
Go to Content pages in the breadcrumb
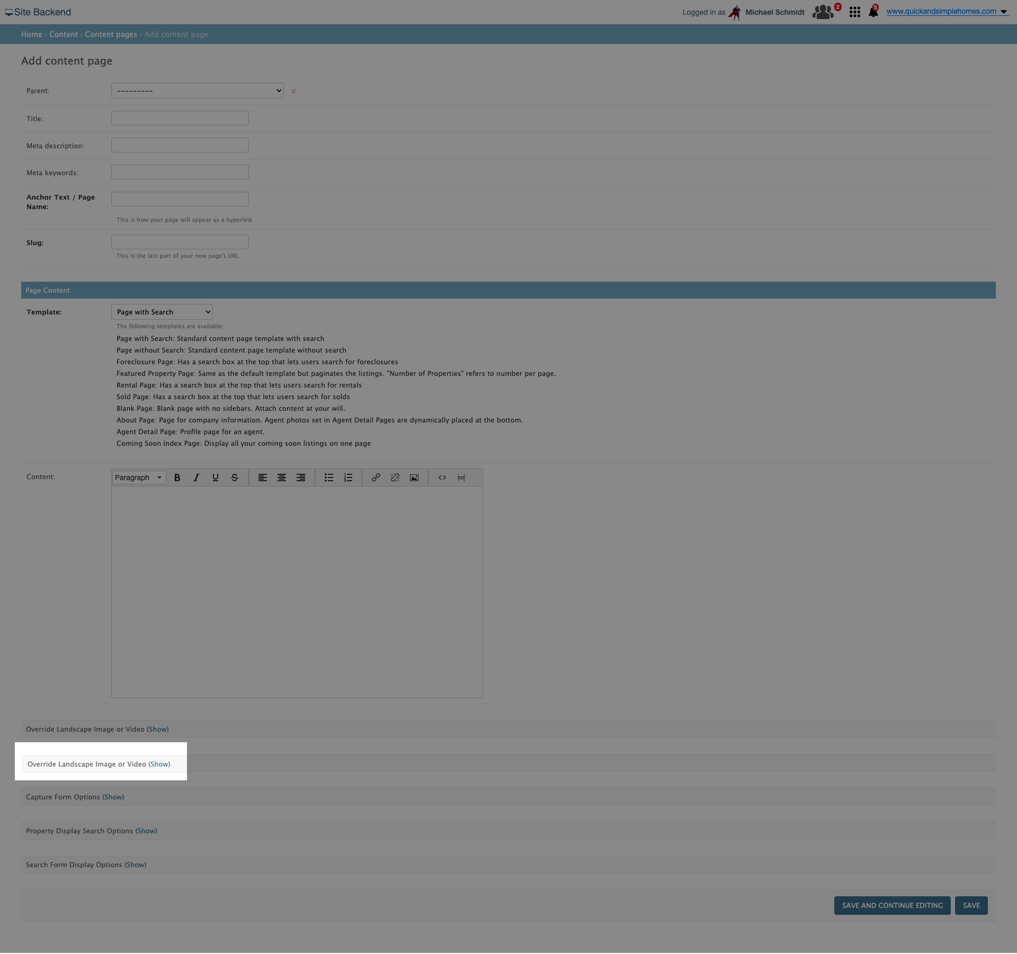pyautogui.click(x=111, y=34)
